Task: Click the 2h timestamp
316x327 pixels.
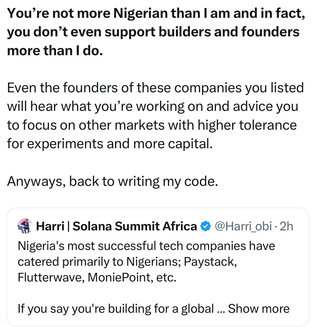Action: (286, 226)
